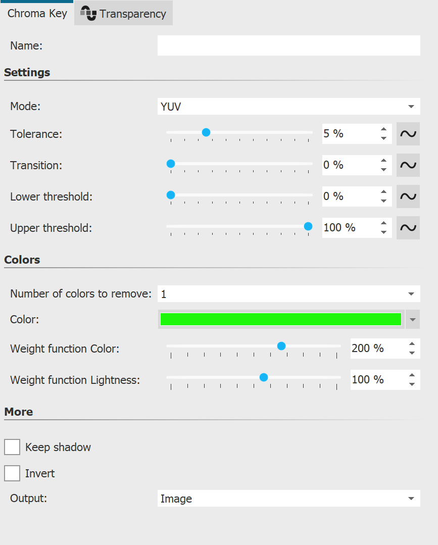Image resolution: width=438 pixels, height=545 pixels.
Task: Expand the Color swatch dropdown arrow
Action: click(x=413, y=319)
